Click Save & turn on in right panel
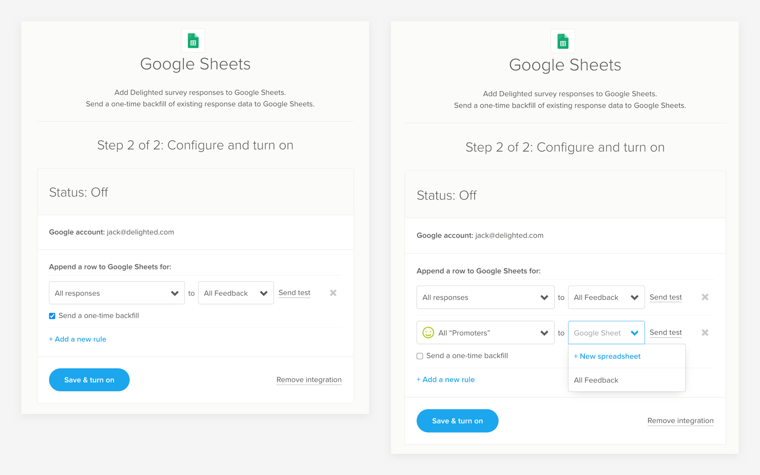 457,421
